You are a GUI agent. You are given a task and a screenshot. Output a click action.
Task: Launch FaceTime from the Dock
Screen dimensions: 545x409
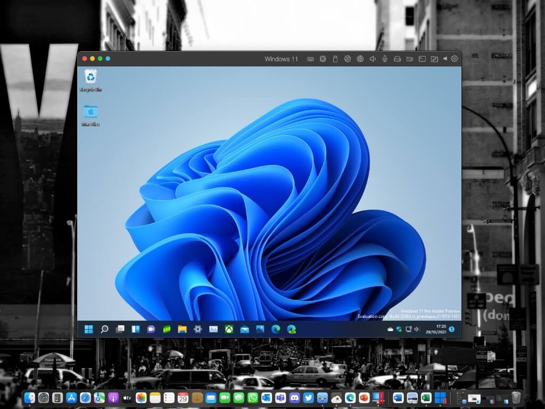pyautogui.click(x=225, y=397)
